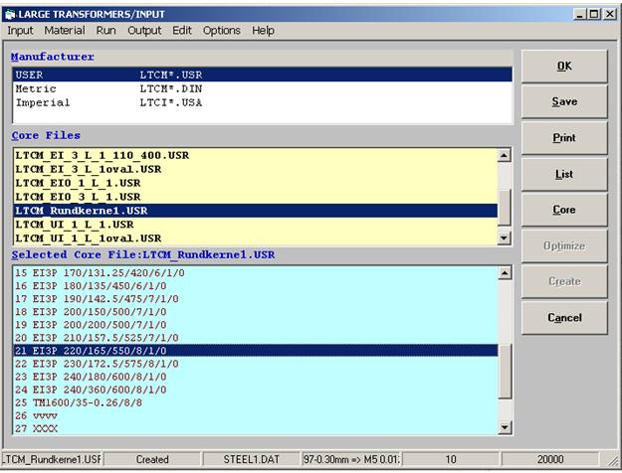This screenshot has width=622, height=473.
Task: Click the Core Files heading label
Action: [46, 135]
